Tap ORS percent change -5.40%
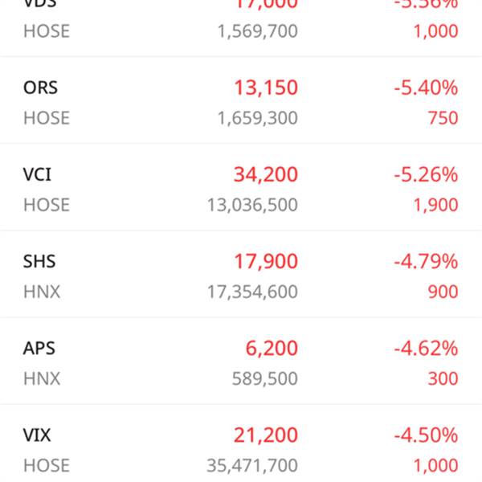Screen dimensions: 482x482 [426, 88]
